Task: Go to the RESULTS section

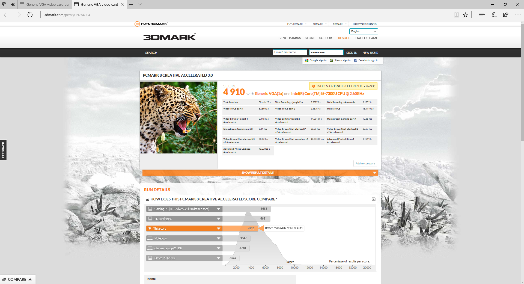Action: tap(345, 38)
